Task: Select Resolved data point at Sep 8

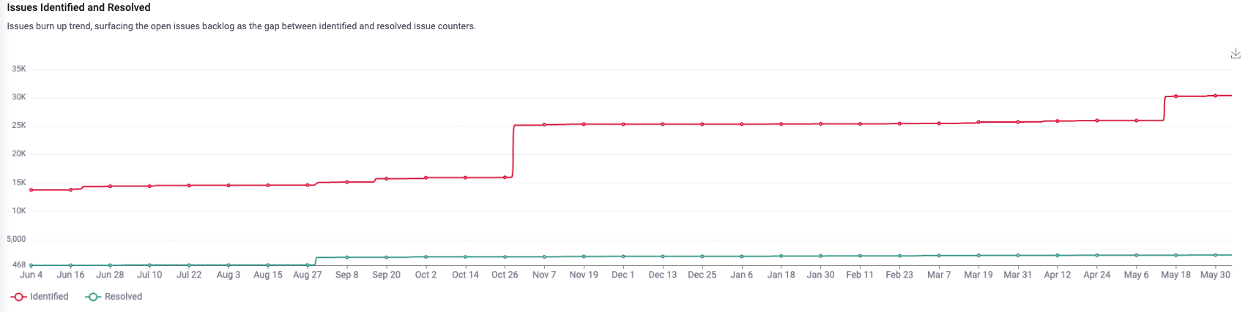Action: (x=347, y=257)
